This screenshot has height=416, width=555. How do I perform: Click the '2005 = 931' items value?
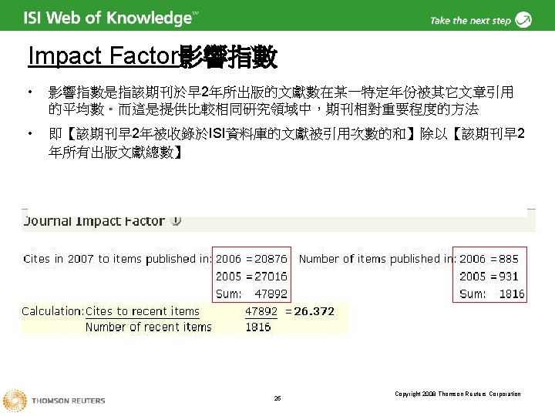tap(489, 277)
